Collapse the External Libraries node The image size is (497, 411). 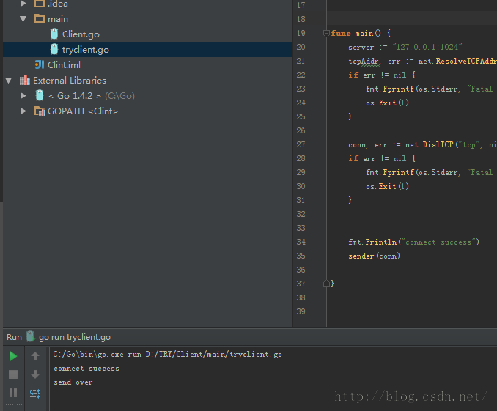9,81
